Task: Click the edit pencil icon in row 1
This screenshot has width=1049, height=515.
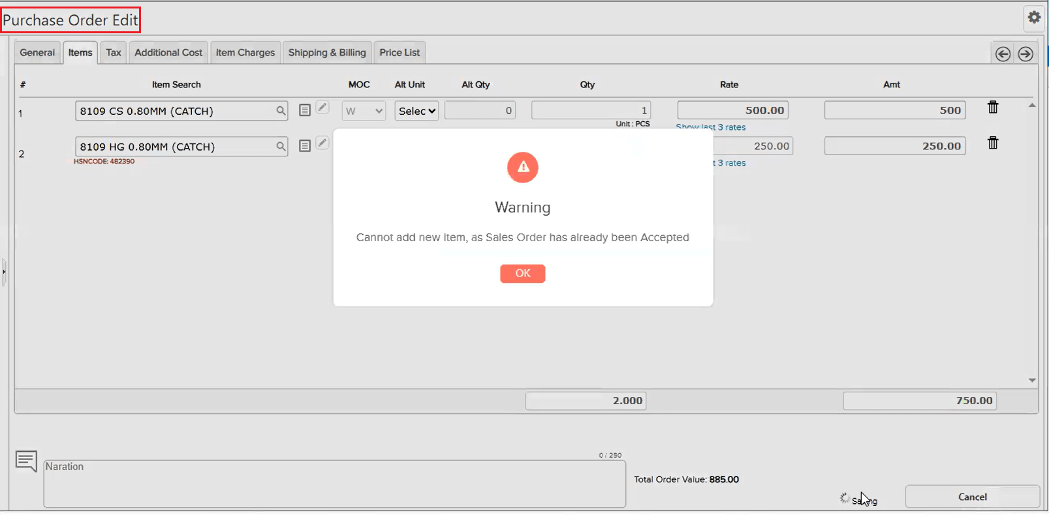Action: (322, 108)
